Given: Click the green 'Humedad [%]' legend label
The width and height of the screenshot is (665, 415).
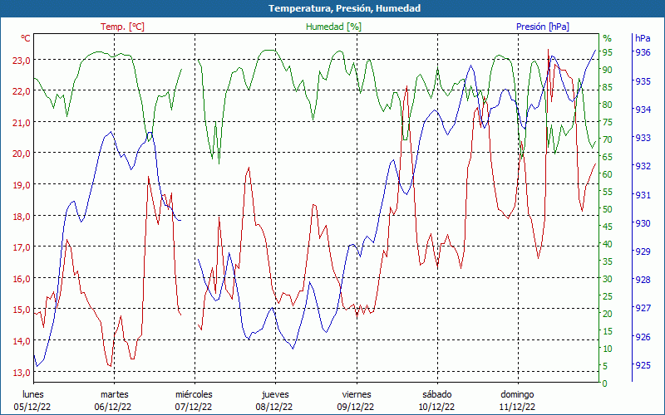Looking at the screenshot, I should click(333, 27).
